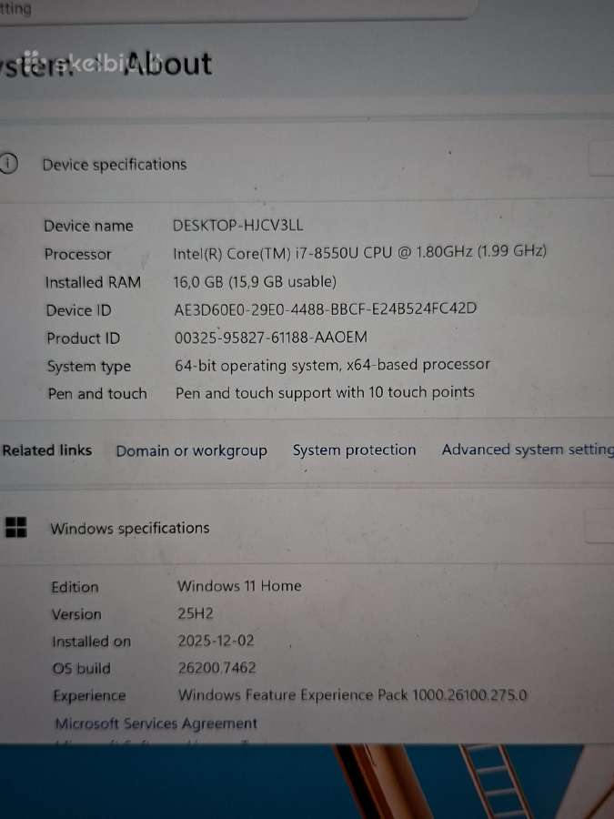Click the device name DESKTOP-HJCV3LL
Image resolution: width=614 pixels, height=819 pixels.
coord(238,225)
